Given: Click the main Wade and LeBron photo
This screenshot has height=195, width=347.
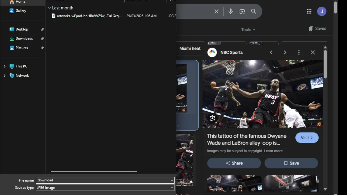Looking at the screenshot, I should tap(263, 94).
